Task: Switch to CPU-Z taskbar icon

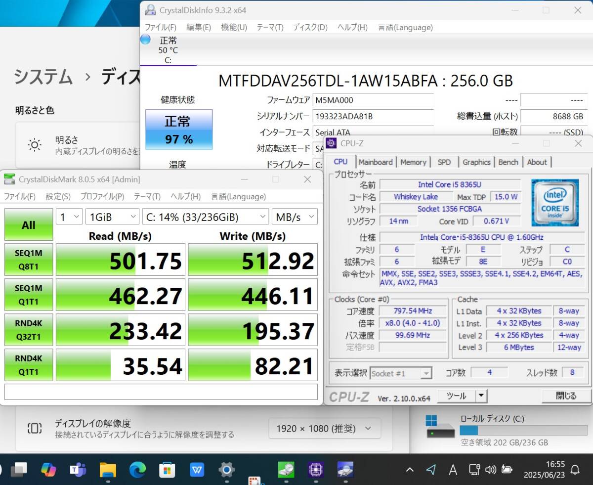Action: [x=315, y=469]
